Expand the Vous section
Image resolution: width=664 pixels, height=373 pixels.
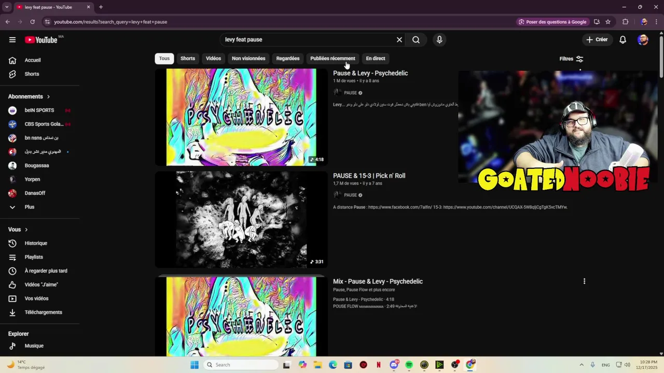click(18, 229)
